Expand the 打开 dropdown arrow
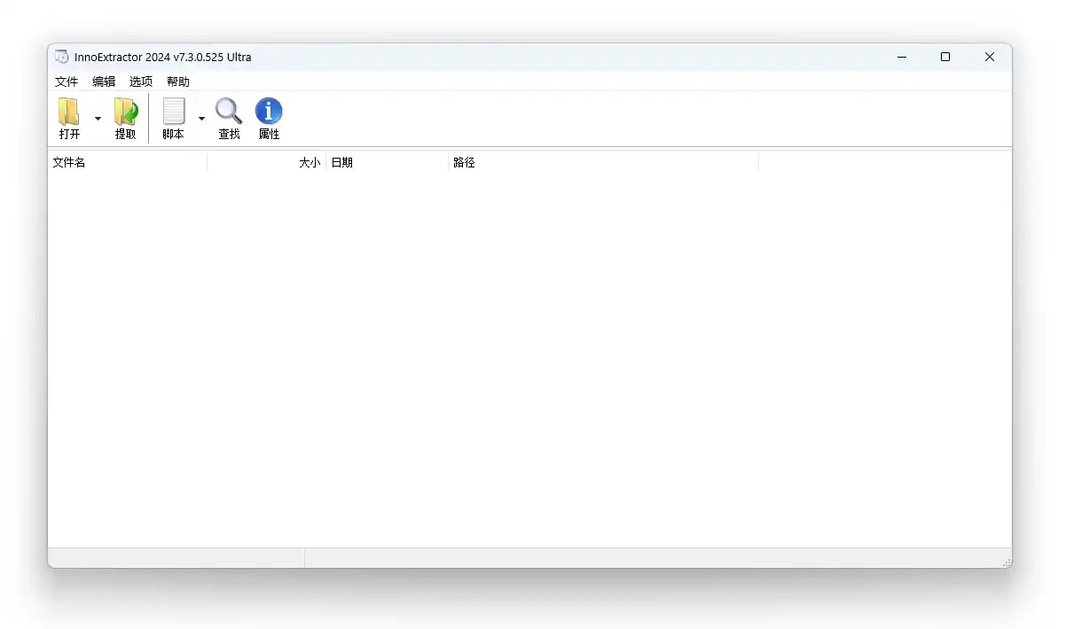 point(98,119)
